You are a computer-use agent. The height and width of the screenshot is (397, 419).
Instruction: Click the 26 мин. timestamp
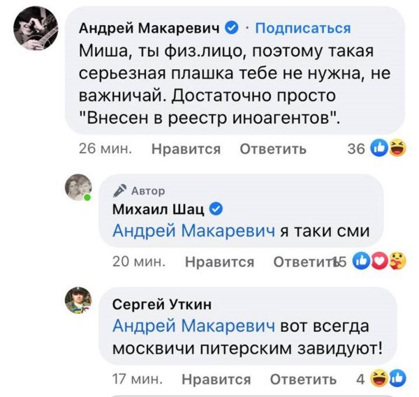101,149
